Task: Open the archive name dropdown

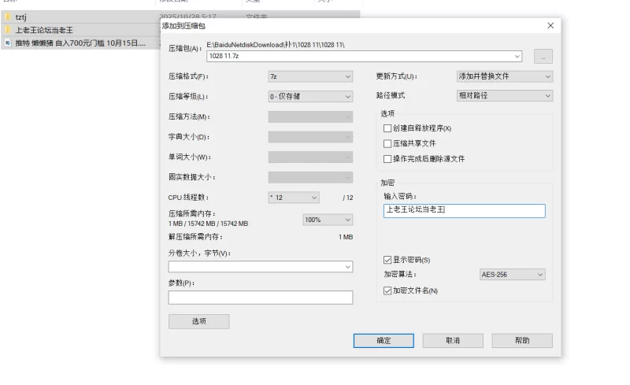Action: tap(517, 56)
